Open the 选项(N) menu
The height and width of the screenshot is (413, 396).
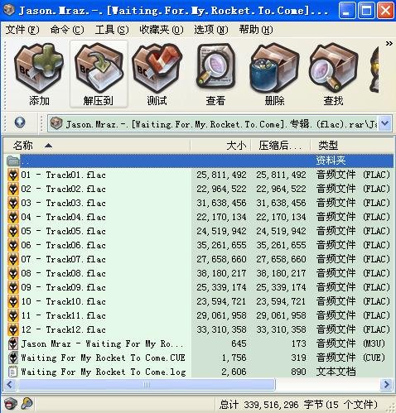tap(211, 30)
